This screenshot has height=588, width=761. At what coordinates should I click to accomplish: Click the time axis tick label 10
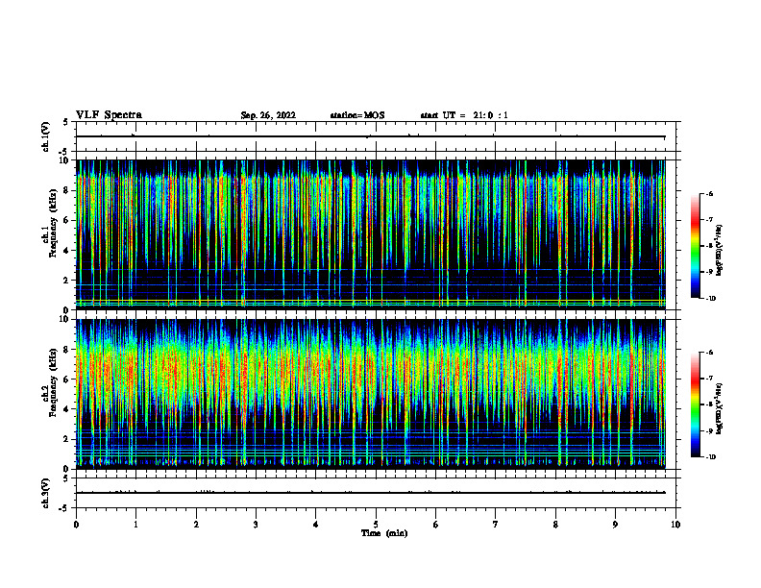point(675,525)
